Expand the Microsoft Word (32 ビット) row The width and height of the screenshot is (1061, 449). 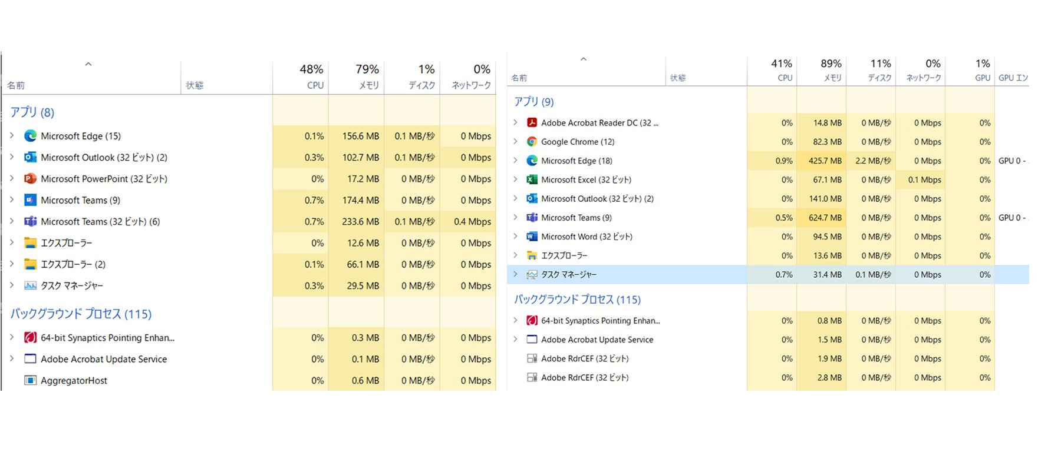coord(515,236)
